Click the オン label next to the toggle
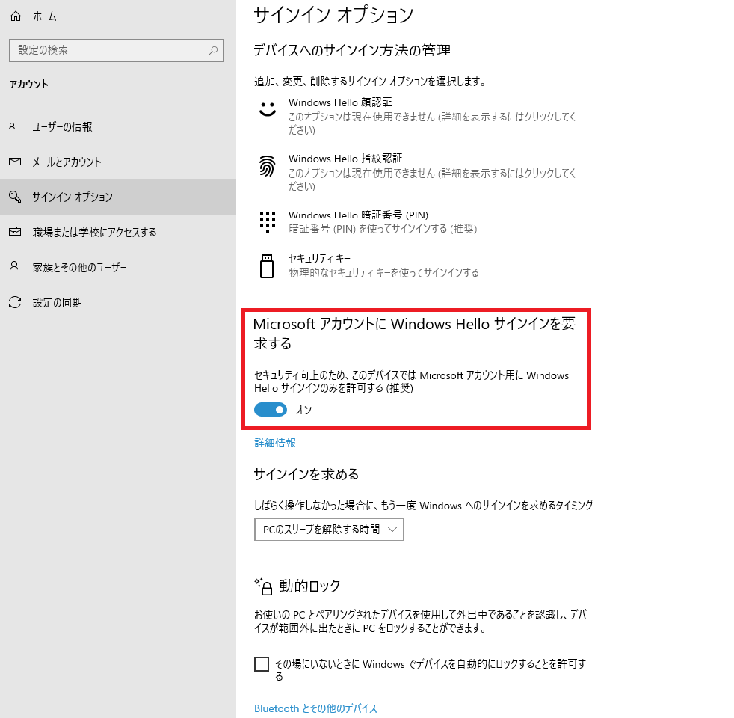The width and height of the screenshot is (734, 718). (303, 410)
